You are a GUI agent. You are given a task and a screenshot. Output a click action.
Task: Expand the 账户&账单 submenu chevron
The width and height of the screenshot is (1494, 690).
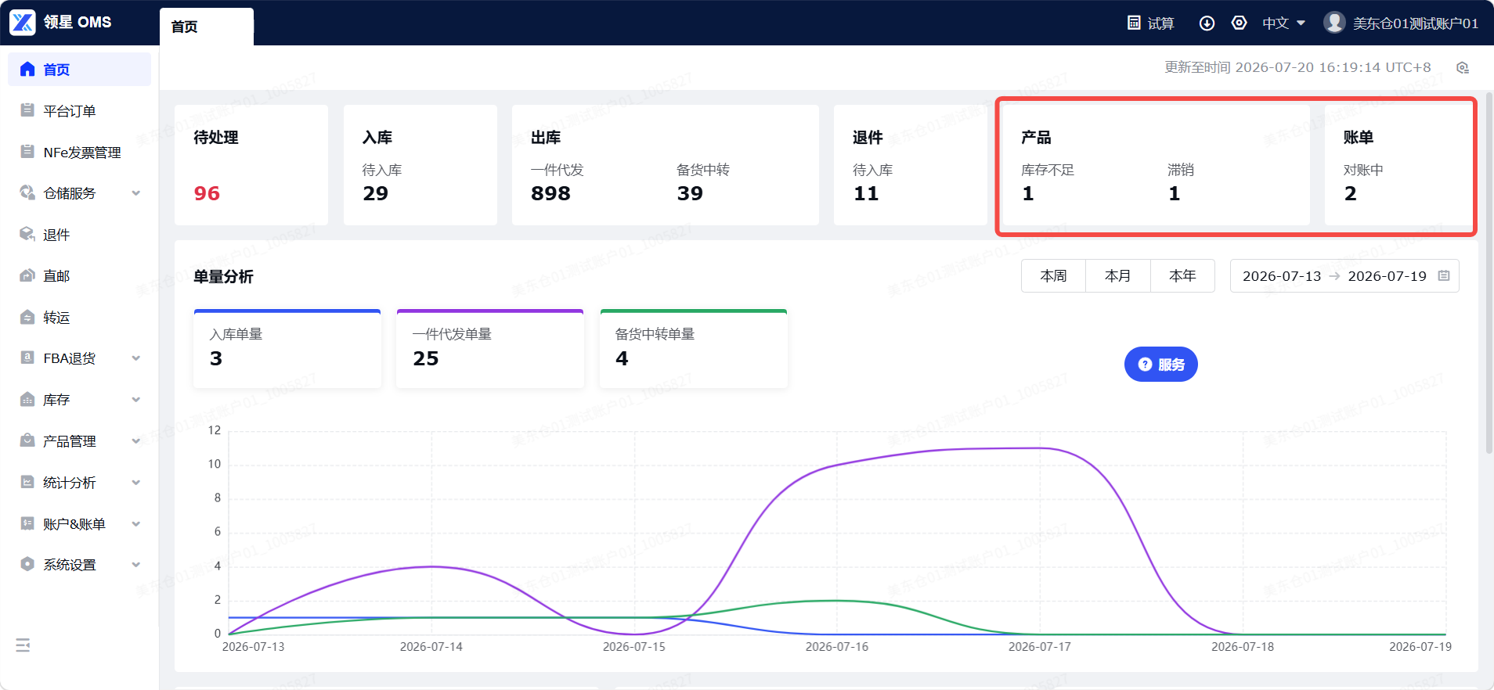136,524
